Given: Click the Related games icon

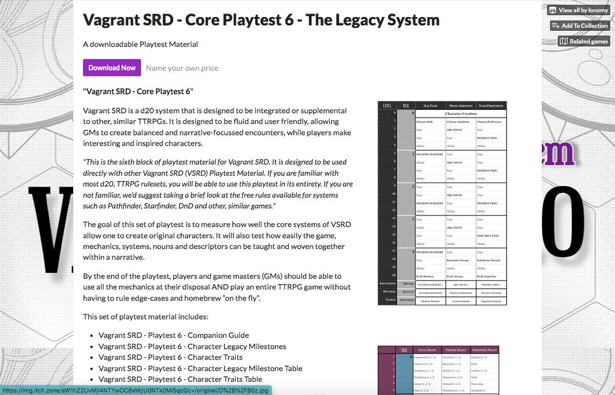Looking at the screenshot, I should pos(564,41).
